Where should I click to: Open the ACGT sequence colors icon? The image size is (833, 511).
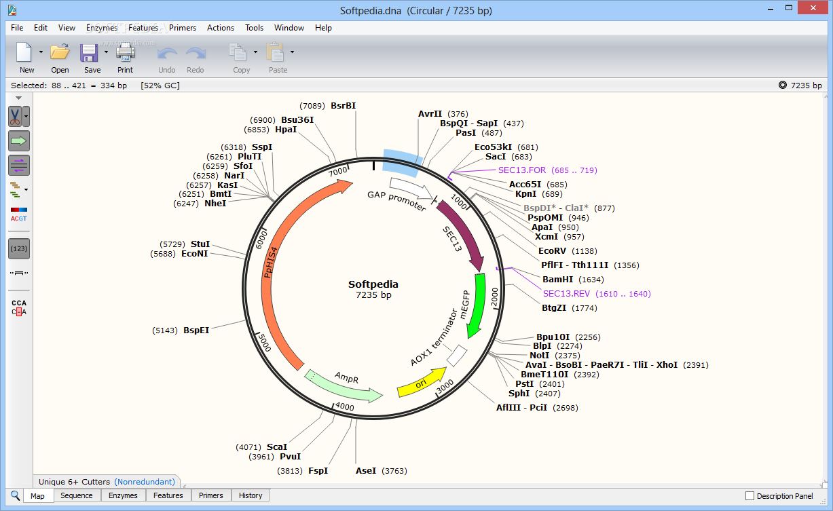pos(18,214)
